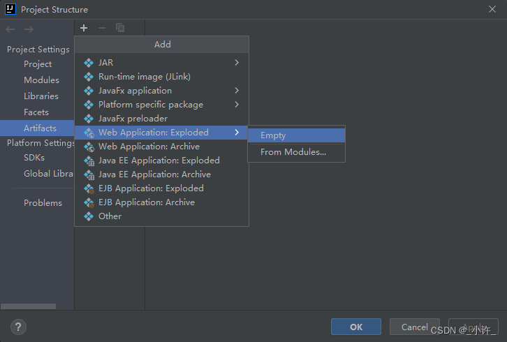Click the Run-time image (JLink) icon

click(x=89, y=77)
